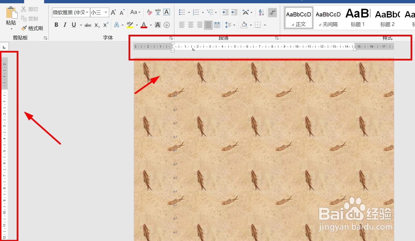Click the left indent marker on ruler
The height and width of the screenshot is (241, 415).
pyautogui.click(x=173, y=50)
